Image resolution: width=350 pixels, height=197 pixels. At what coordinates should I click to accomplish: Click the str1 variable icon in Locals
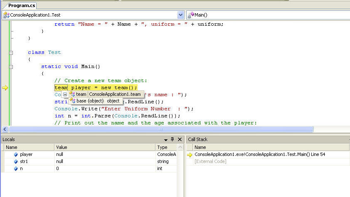(16, 162)
